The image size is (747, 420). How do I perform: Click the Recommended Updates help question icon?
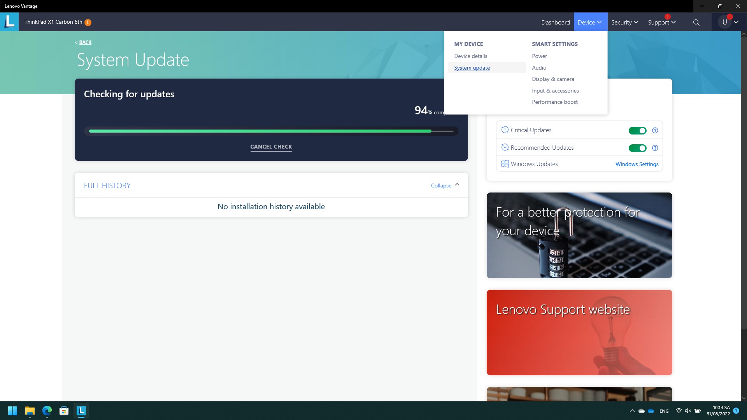click(655, 148)
